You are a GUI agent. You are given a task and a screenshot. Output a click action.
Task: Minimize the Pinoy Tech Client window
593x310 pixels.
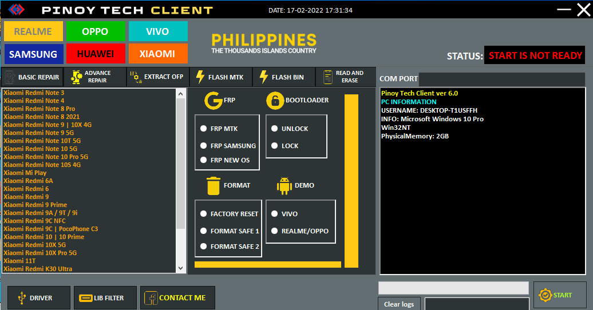[564, 10]
